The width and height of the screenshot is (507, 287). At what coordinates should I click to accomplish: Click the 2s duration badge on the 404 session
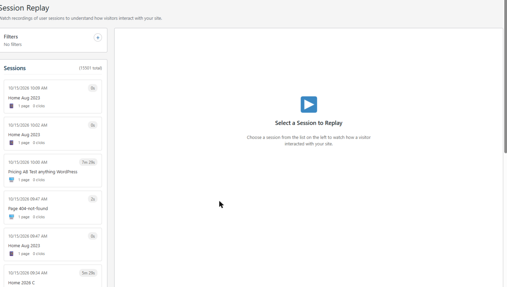(x=93, y=199)
